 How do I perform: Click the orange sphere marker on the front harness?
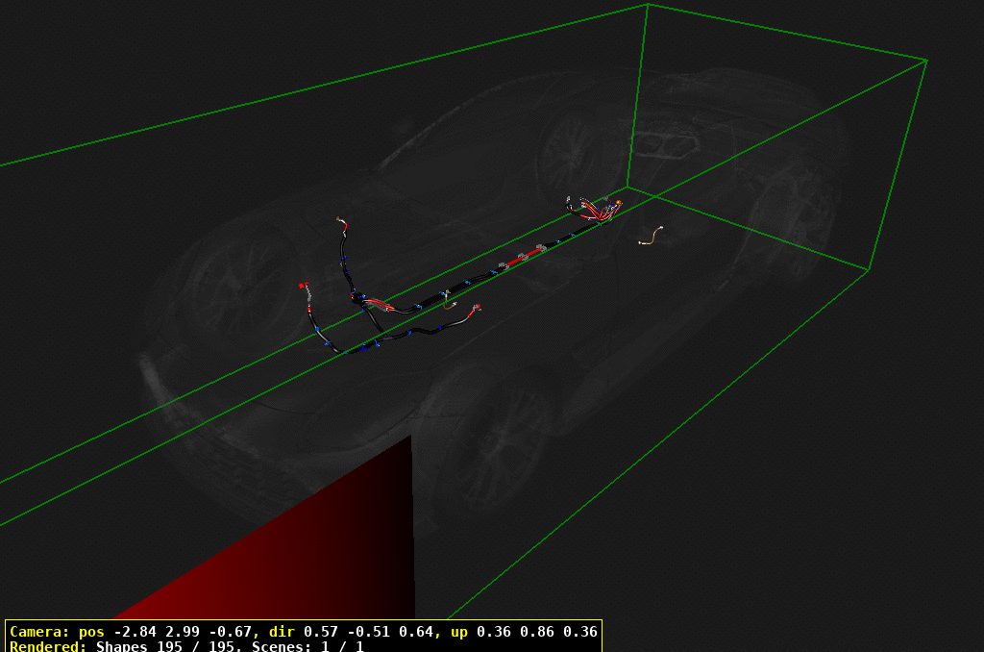coord(618,202)
